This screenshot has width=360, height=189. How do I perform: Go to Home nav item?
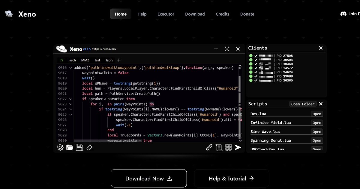point(121,14)
